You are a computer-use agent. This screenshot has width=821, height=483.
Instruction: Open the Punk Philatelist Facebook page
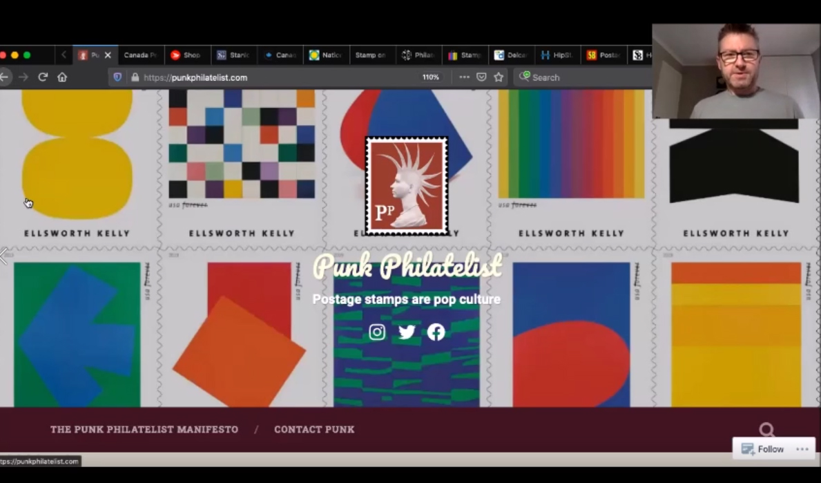436,332
